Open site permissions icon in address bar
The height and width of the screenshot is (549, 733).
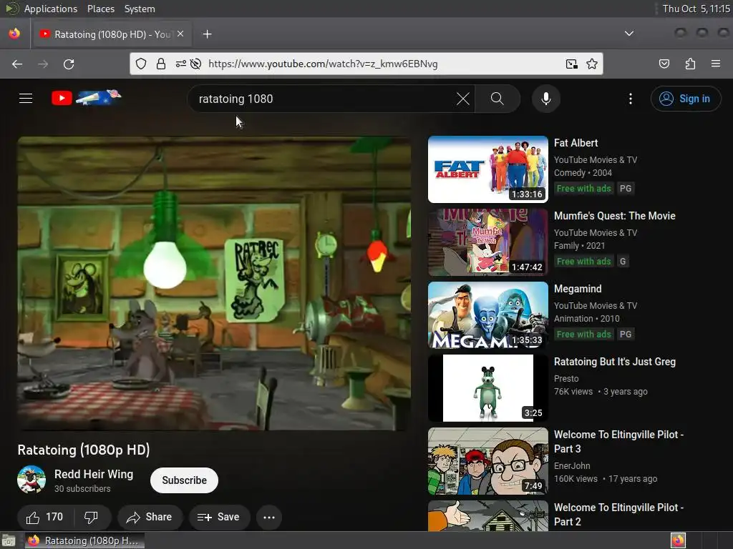(181, 64)
